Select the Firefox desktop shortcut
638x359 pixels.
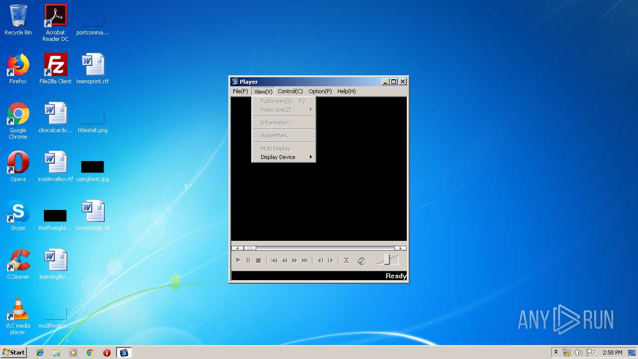(18, 69)
